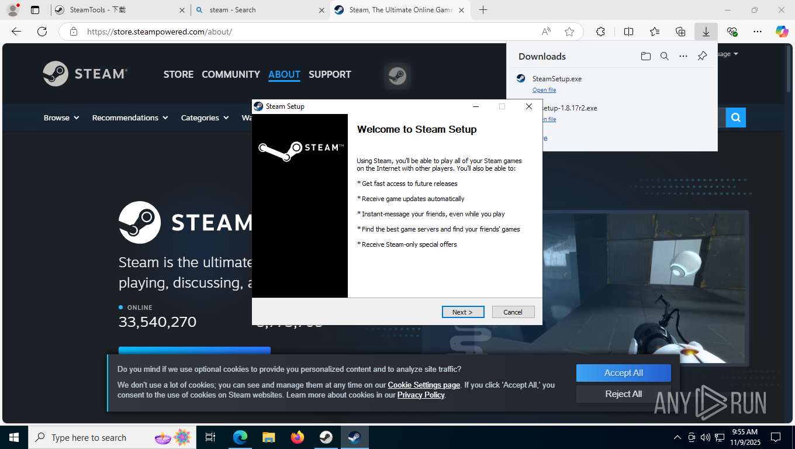Image resolution: width=795 pixels, height=449 pixels.
Task: Go back to the previous page
Action: [16, 32]
